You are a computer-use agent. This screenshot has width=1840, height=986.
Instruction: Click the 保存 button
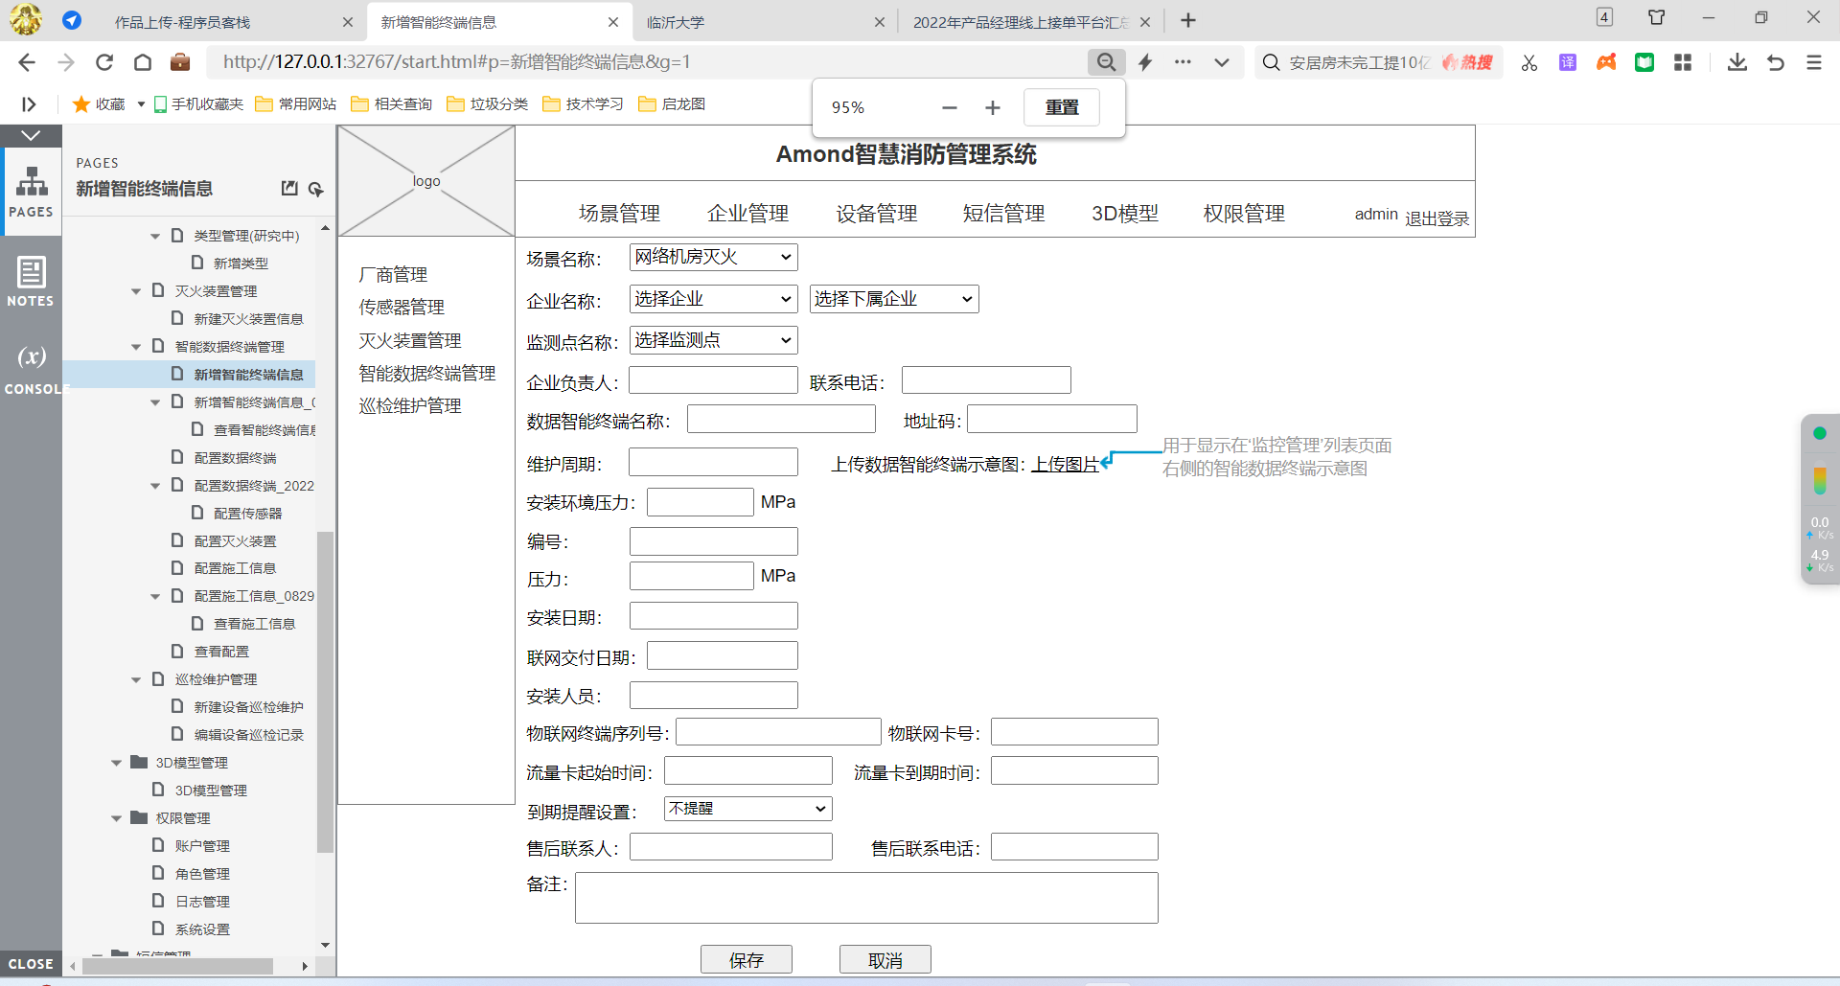click(x=747, y=959)
